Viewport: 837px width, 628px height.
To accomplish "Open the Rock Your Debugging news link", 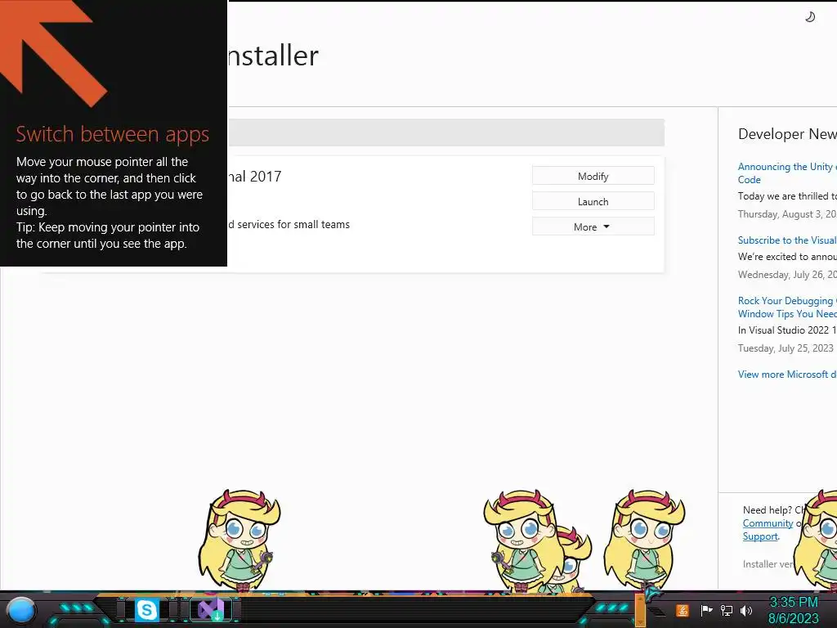I will click(787, 307).
